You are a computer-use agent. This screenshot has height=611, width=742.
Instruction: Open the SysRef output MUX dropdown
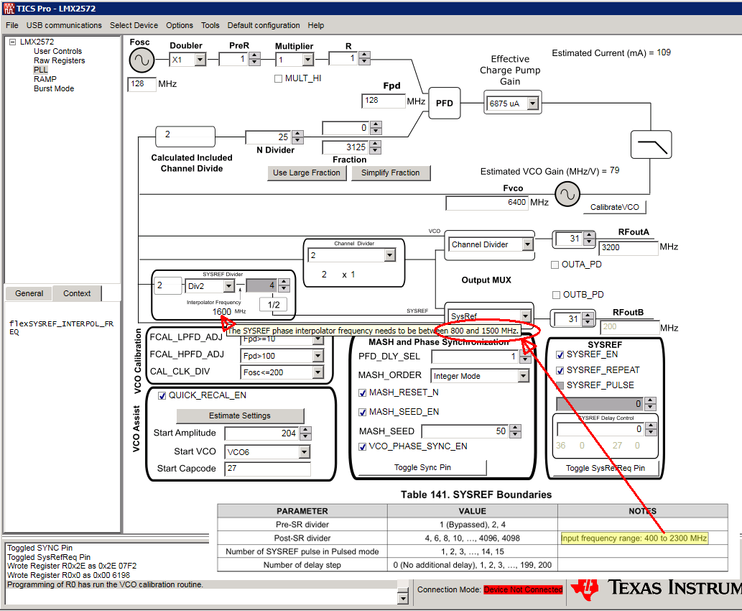(x=525, y=316)
